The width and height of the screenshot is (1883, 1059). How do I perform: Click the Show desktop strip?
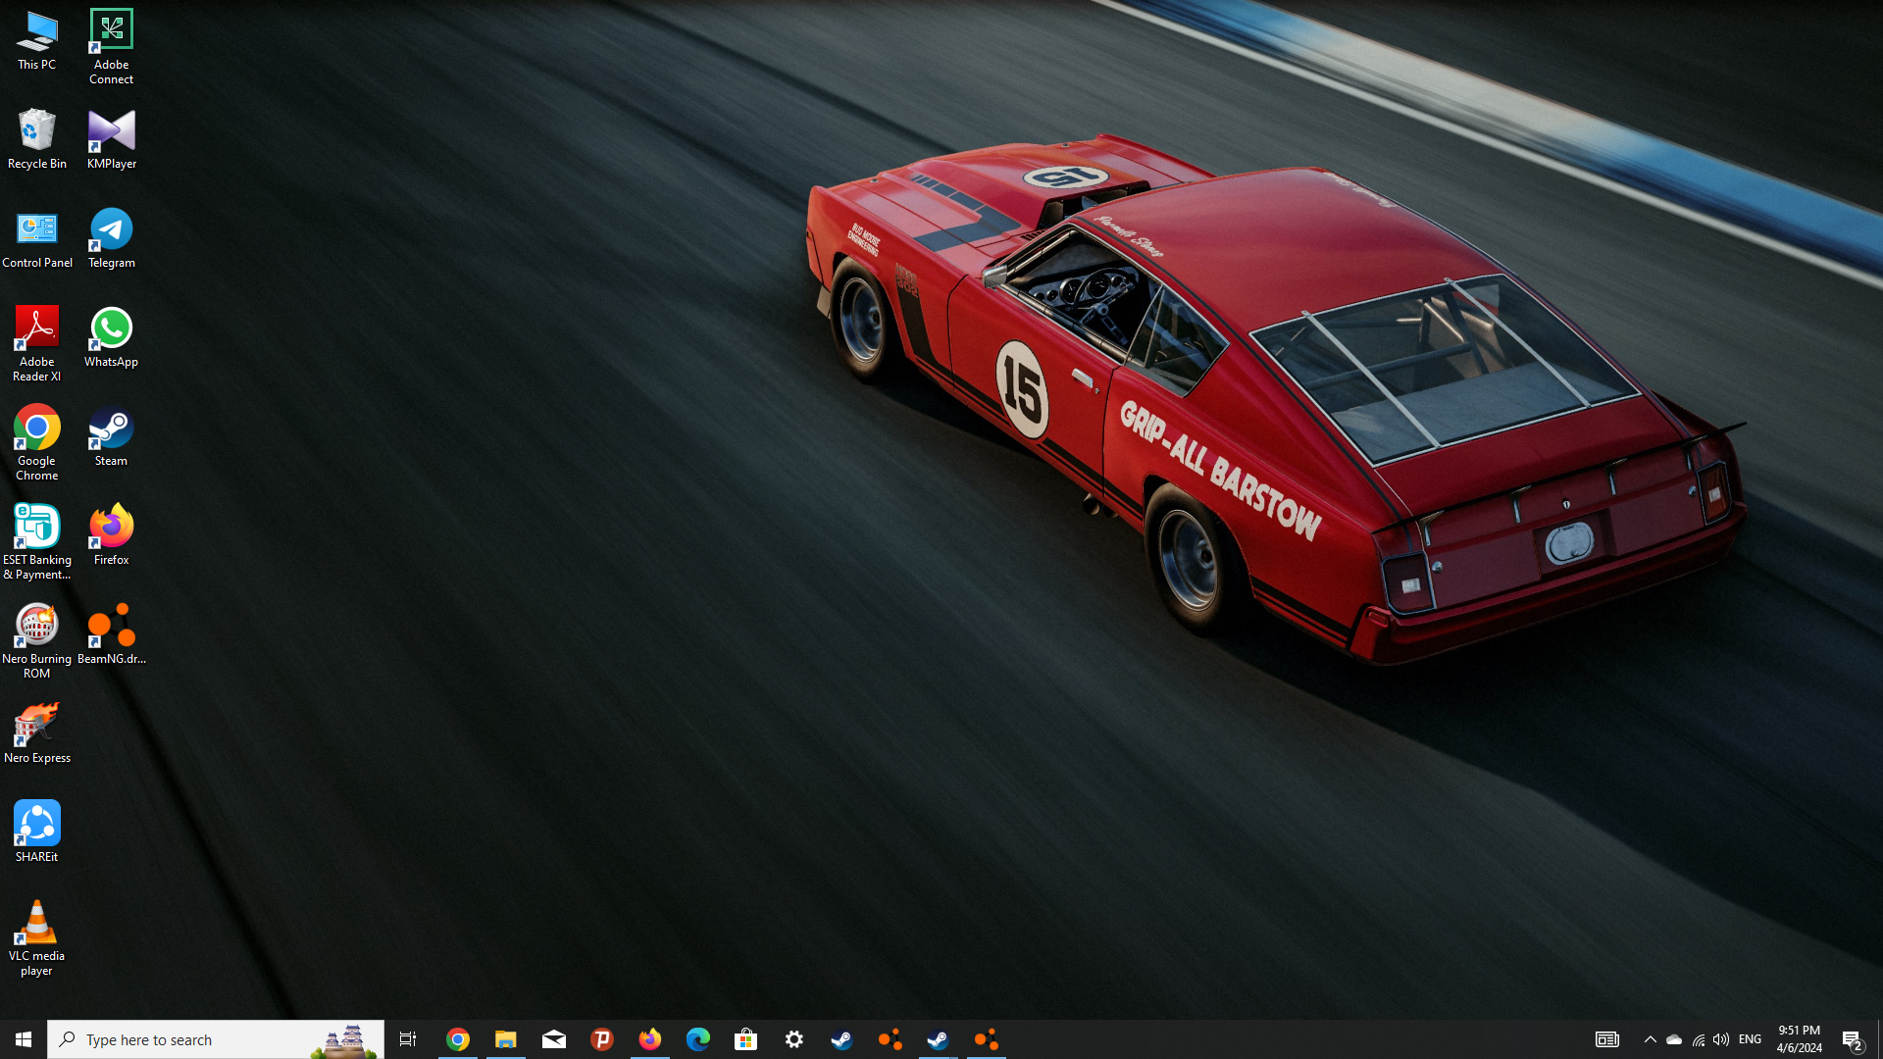click(1879, 1039)
